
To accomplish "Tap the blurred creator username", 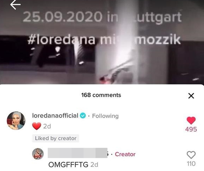I will tap(77, 153).
